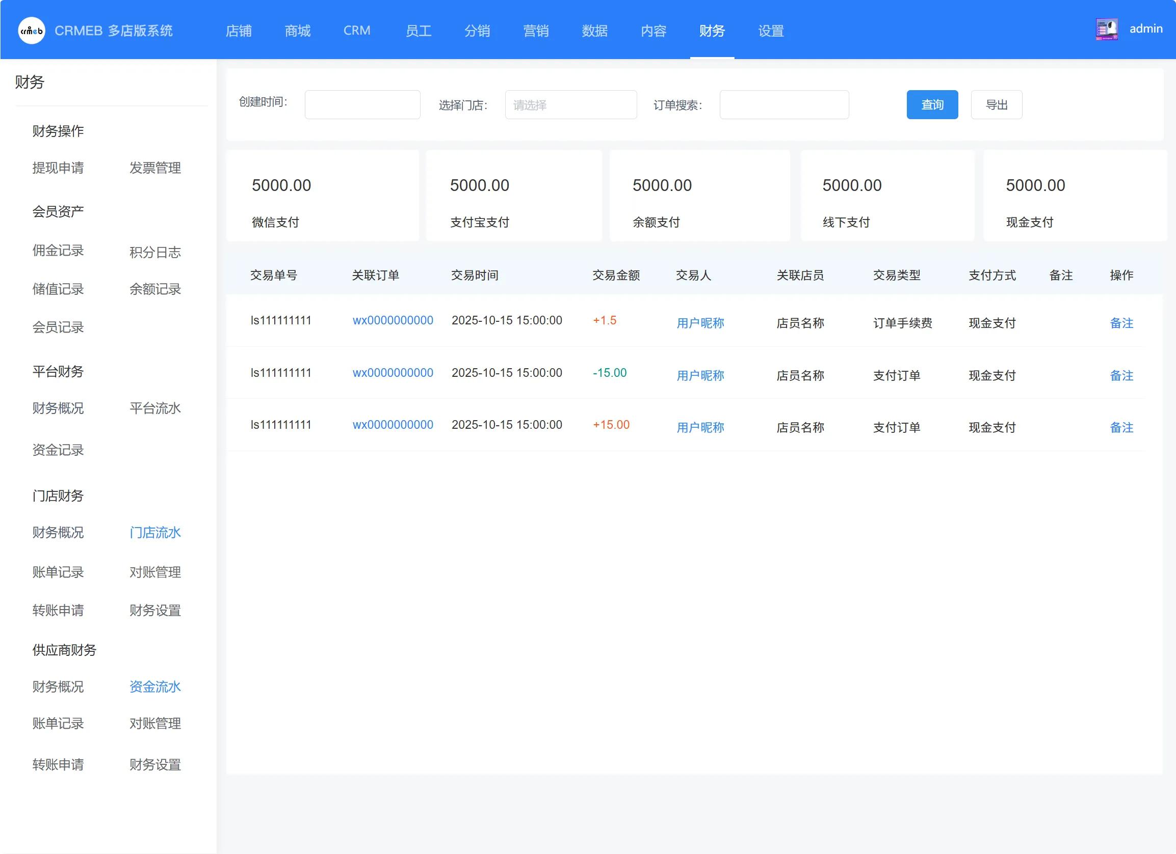Click the admin avatar image
The image size is (1176, 854).
click(x=1106, y=29)
